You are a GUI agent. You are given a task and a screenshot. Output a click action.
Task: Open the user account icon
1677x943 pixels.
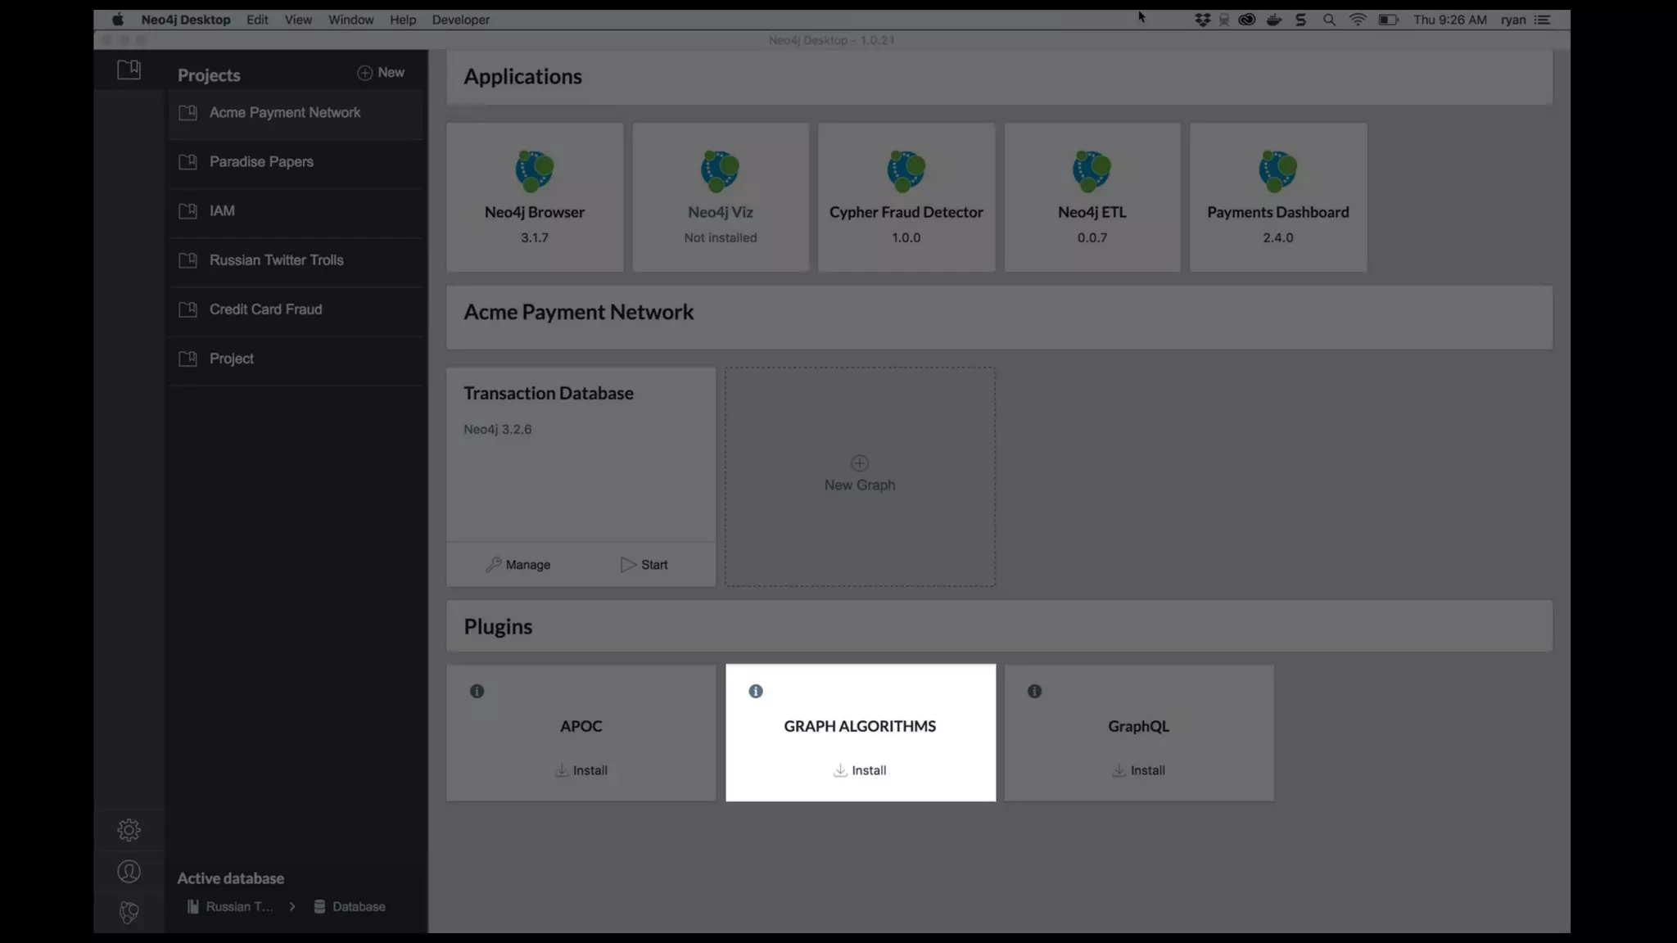pos(129,872)
